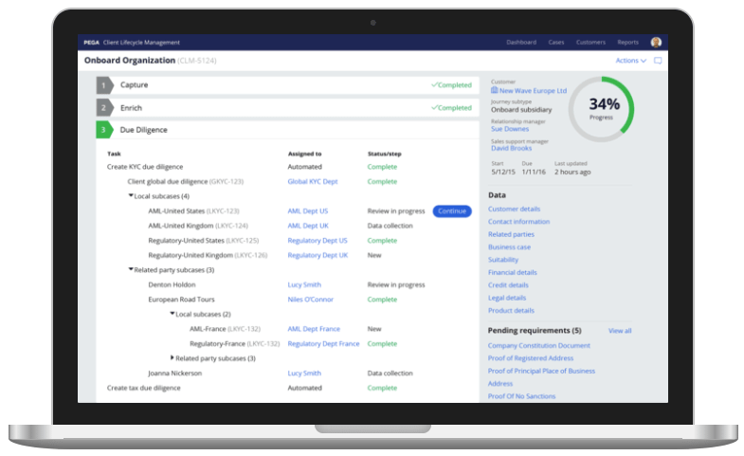744x456 pixels.
Task: Open the Regulatory Dept UK link
Action: (x=318, y=255)
